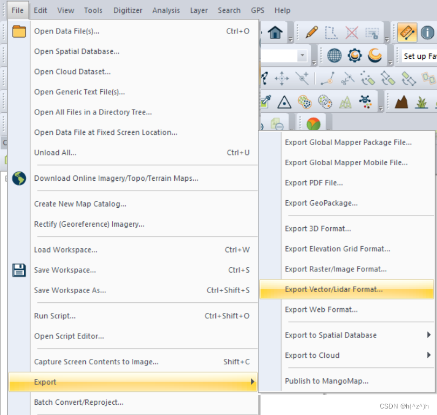Choose Open Spatial Database... entry
The height and width of the screenshot is (415, 437).
point(133,52)
